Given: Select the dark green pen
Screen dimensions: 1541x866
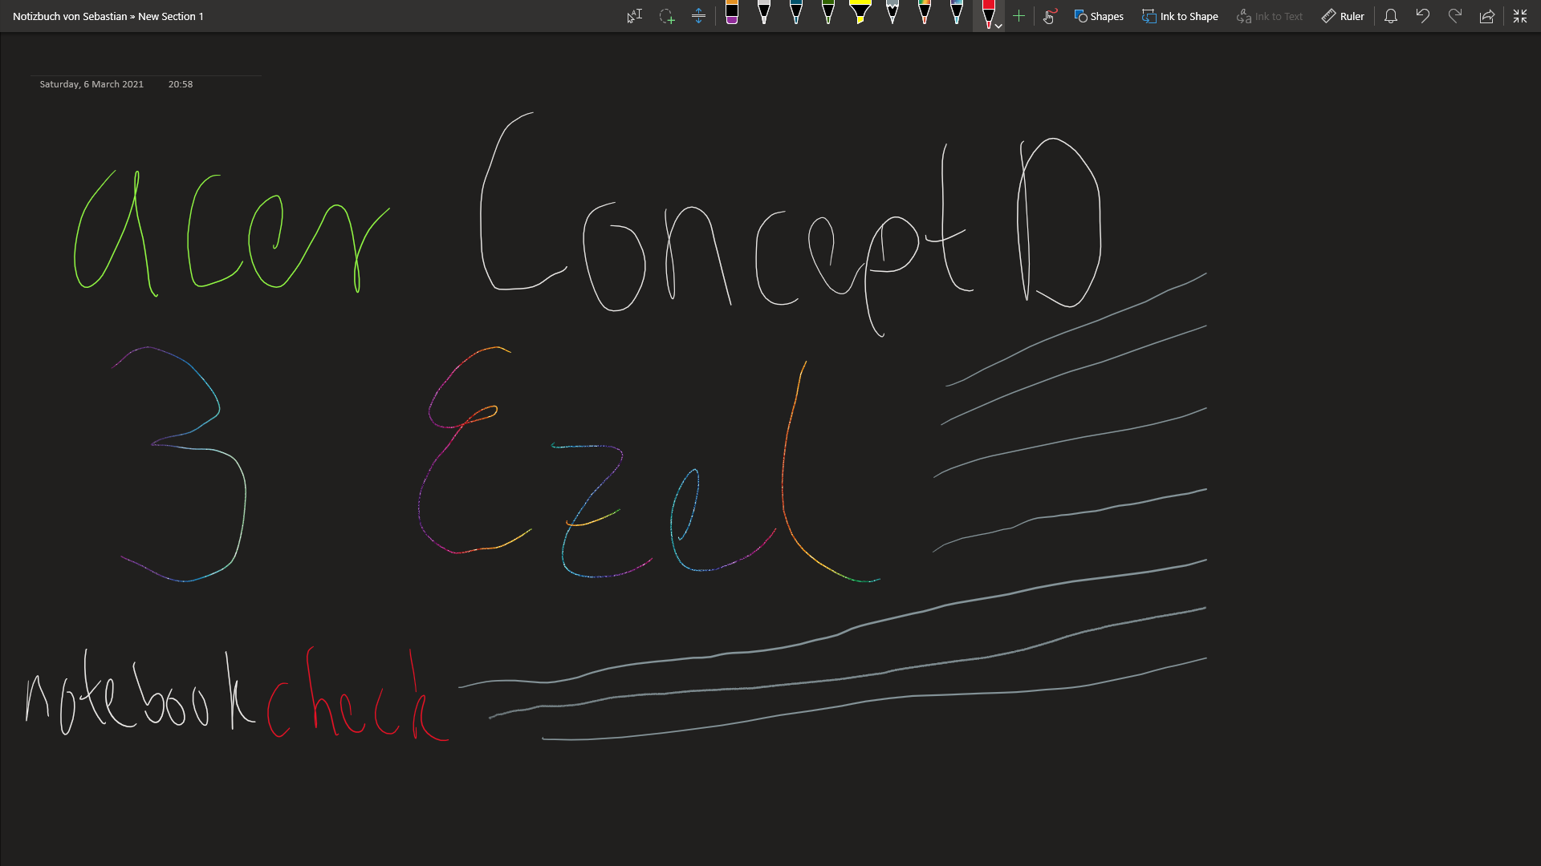Looking at the screenshot, I should [828, 14].
